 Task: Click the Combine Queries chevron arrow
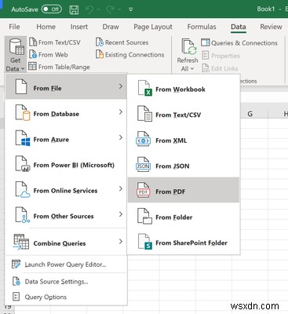[121, 242]
